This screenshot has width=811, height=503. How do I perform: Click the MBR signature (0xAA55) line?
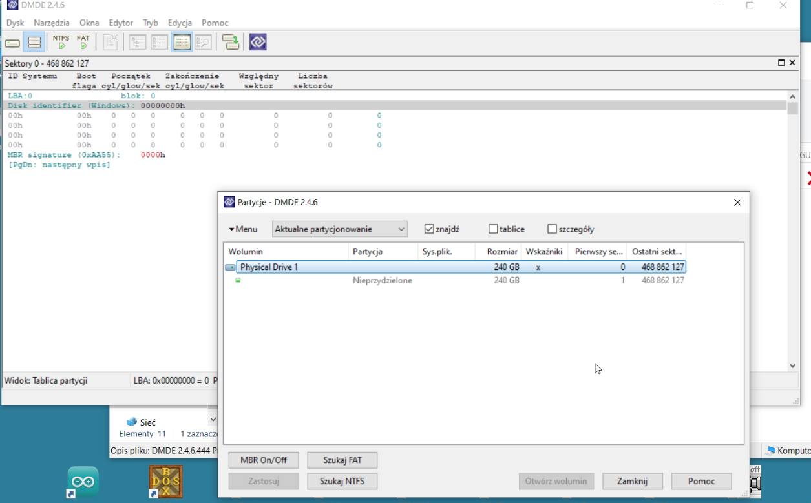86,155
